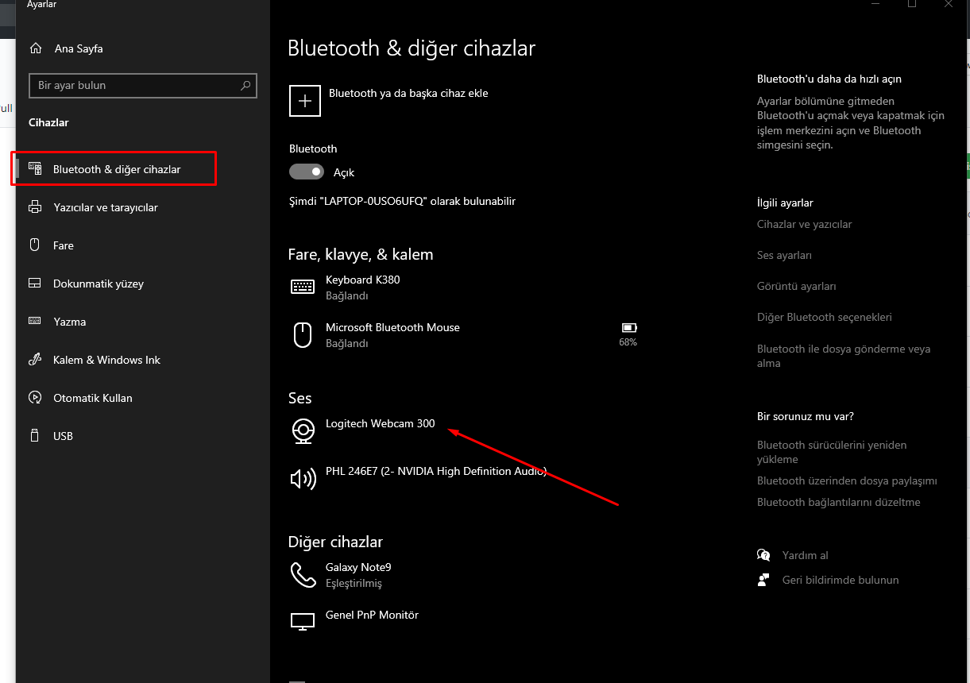
Task: Click the printer icon for Yazıcılar ve tarayıcılar
Action: 35,207
